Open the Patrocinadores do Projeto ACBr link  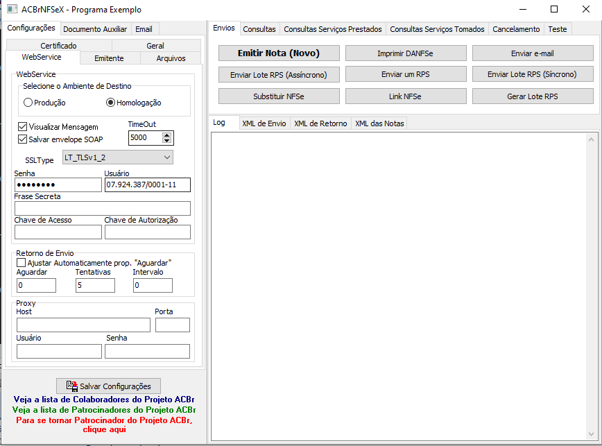coord(104,410)
